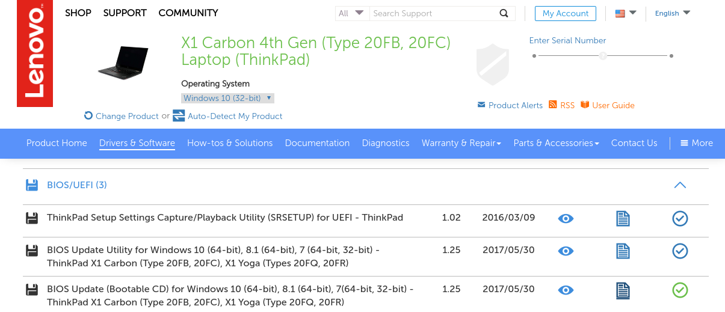
Task: Click the My Account button
Action: click(566, 13)
